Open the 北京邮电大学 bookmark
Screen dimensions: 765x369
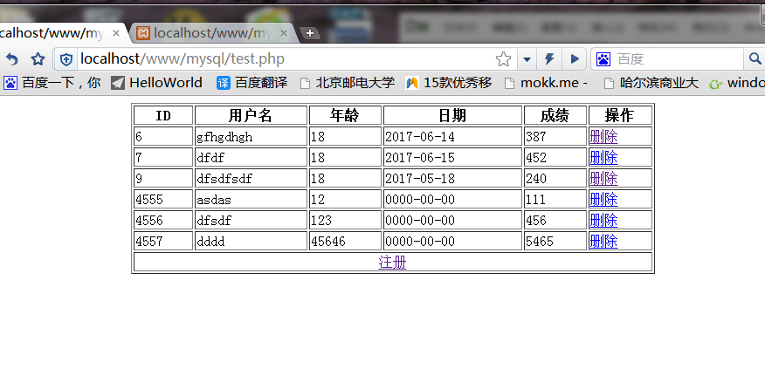(x=347, y=83)
